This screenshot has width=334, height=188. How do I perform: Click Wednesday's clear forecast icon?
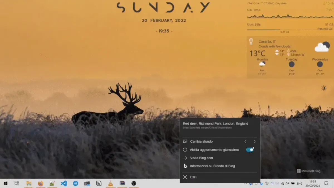pos(320,64)
